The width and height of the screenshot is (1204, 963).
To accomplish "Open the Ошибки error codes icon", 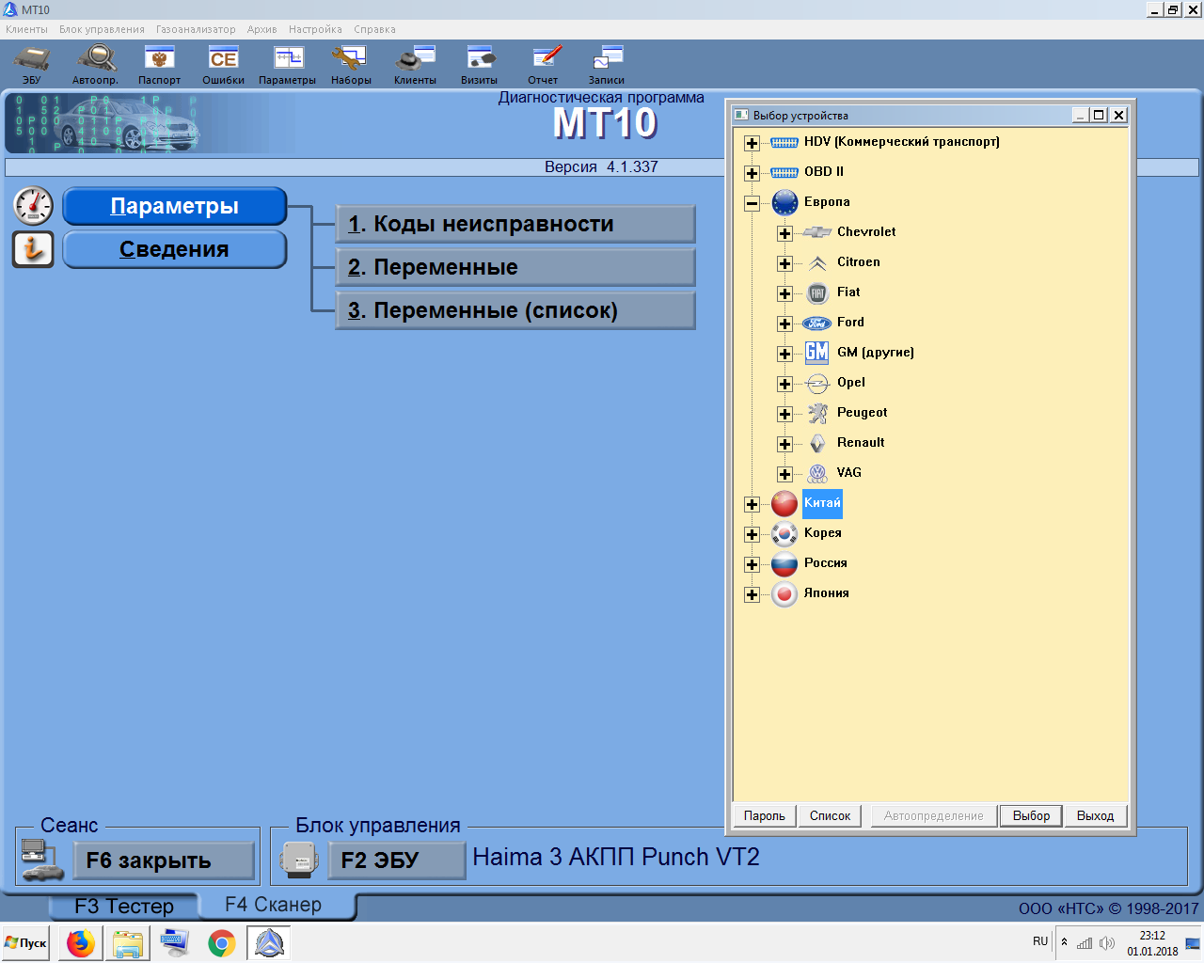I will click(x=223, y=64).
